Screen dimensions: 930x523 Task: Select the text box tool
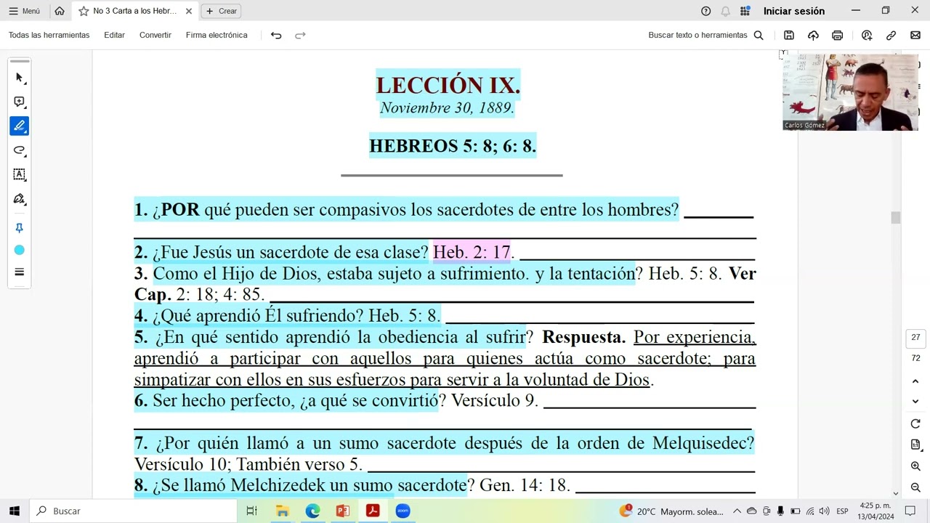20,174
